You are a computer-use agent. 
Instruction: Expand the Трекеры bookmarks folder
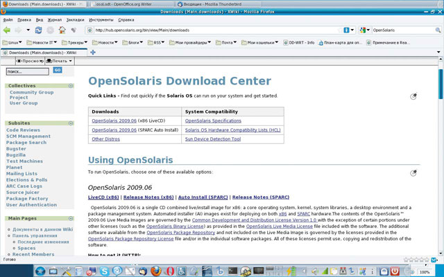(74, 43)
